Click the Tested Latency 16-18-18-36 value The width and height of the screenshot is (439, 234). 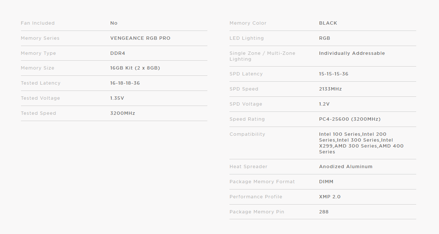pyautogui.click(x=125, y=83)
